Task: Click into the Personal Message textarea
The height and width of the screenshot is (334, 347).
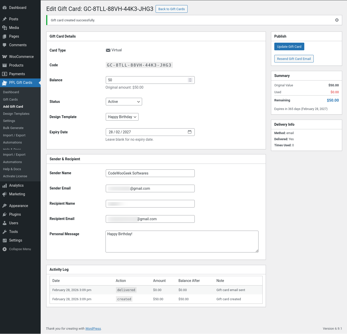Action: click(182, 242)
